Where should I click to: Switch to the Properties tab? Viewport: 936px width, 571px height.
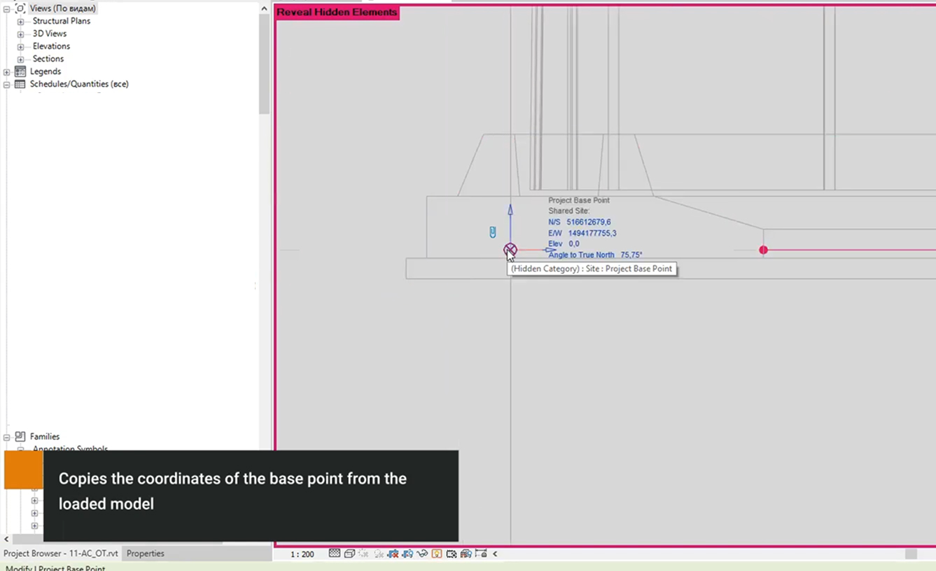pos(145,554)
